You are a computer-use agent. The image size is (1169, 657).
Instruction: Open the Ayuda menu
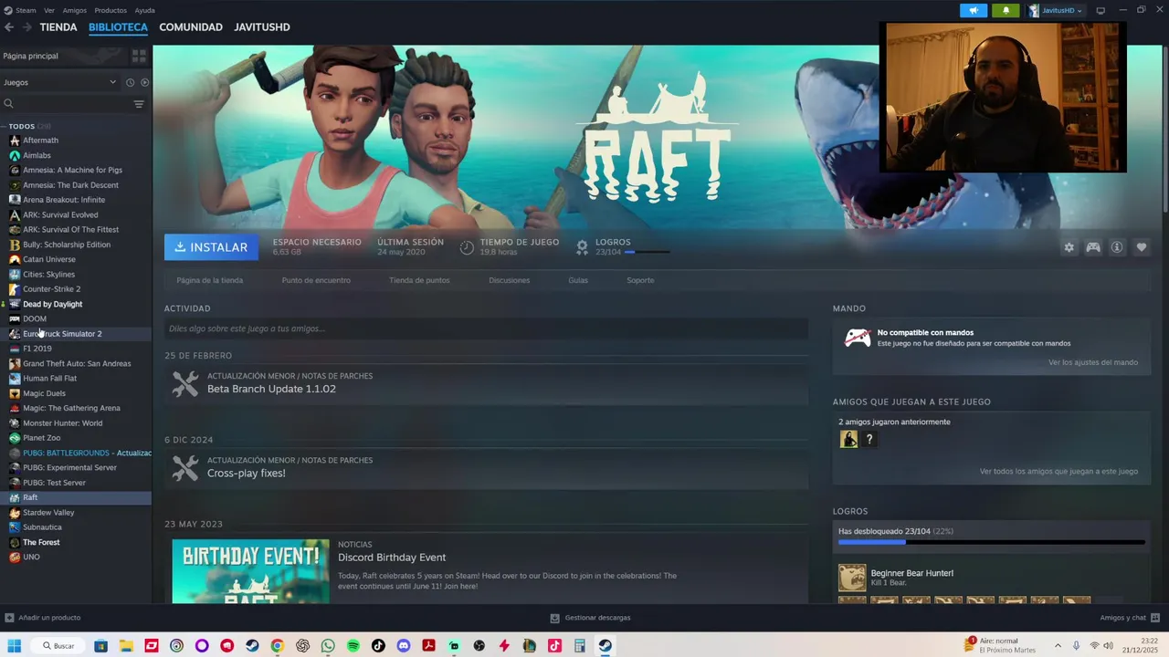[144, 10]
